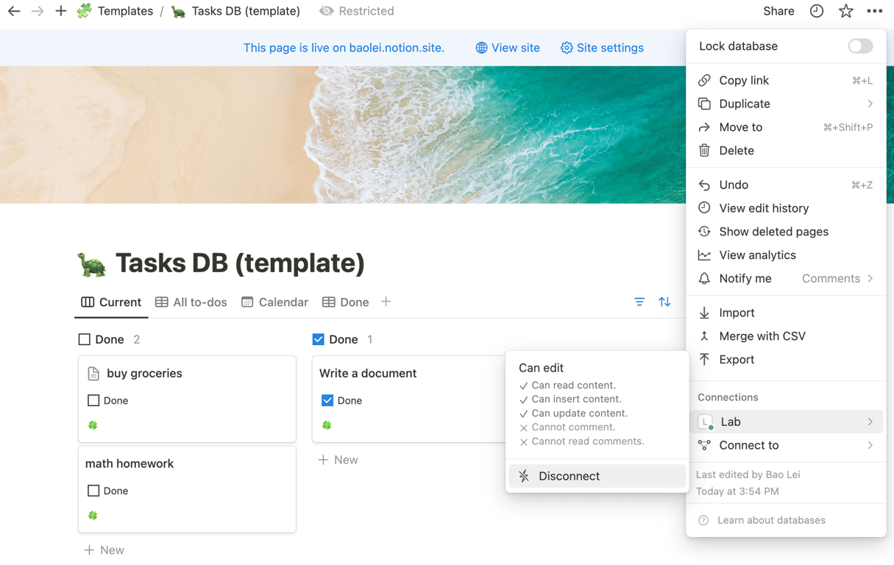
Task: Open the Share menu
Action: pyautogui.click(x=778, y=11)
